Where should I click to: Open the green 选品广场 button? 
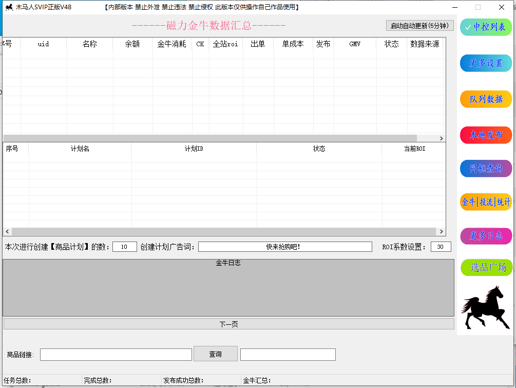point(486,267)
